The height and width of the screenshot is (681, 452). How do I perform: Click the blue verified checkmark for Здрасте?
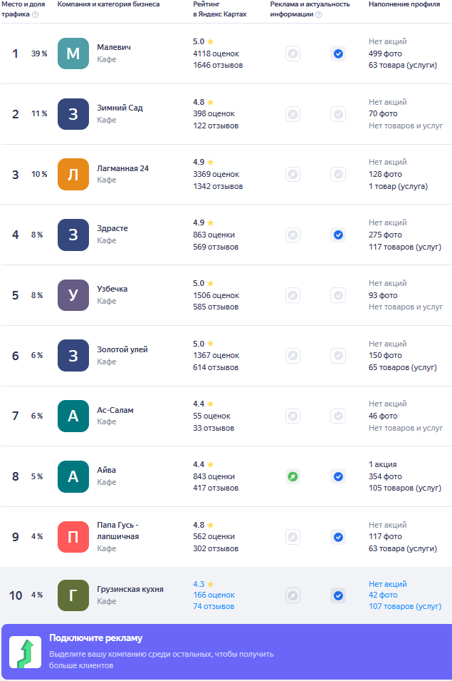pyautogui.click(x=338, y=235)
